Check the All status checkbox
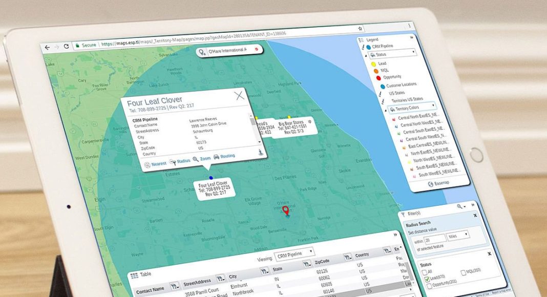 coord(424,272)
